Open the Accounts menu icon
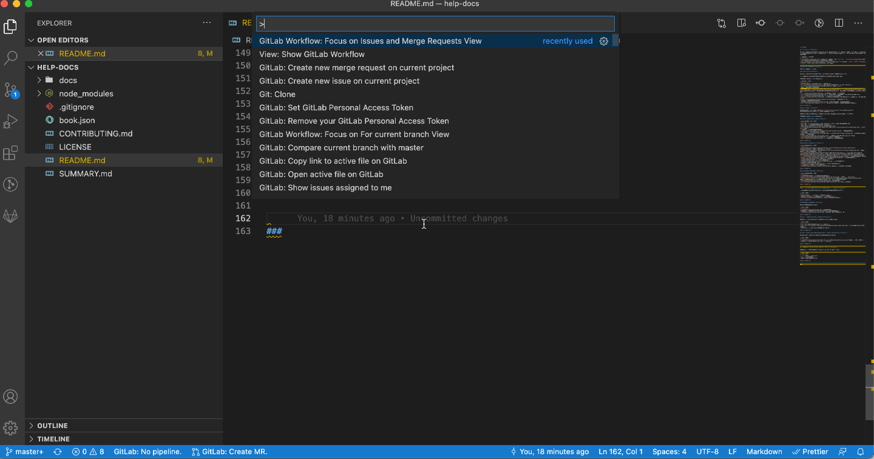The width and height of the screenshot is (874, 459). tap(10, 397)
